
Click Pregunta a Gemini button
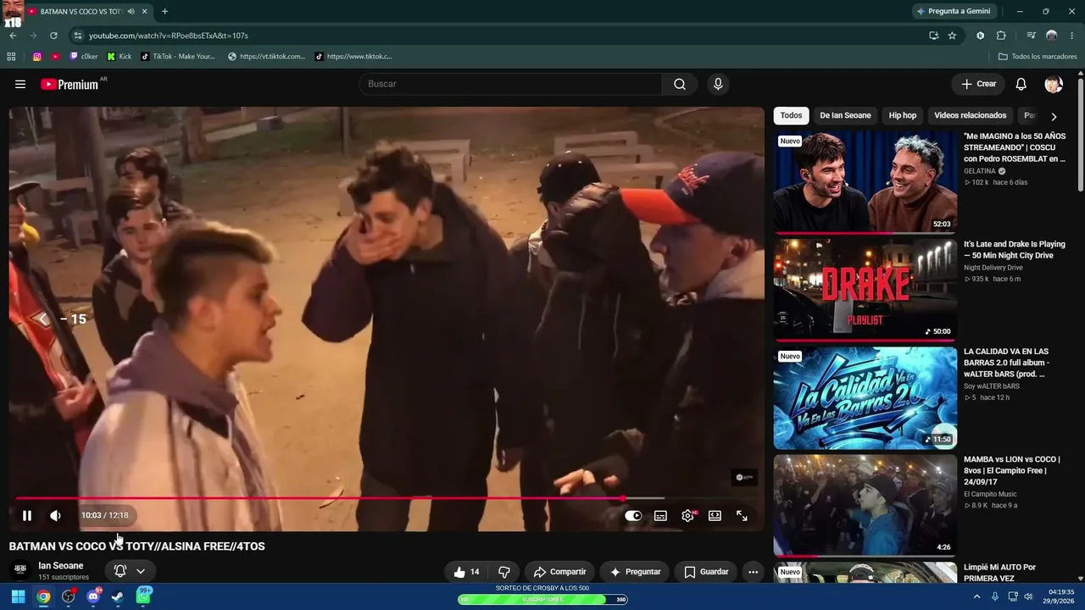pyautogui.click(x=953, y=11)
